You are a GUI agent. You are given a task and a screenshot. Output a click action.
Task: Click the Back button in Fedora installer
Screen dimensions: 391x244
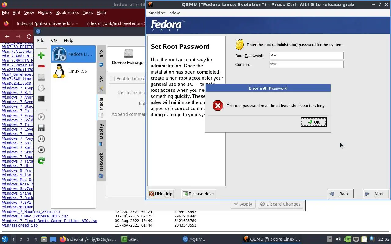point(341,194)
